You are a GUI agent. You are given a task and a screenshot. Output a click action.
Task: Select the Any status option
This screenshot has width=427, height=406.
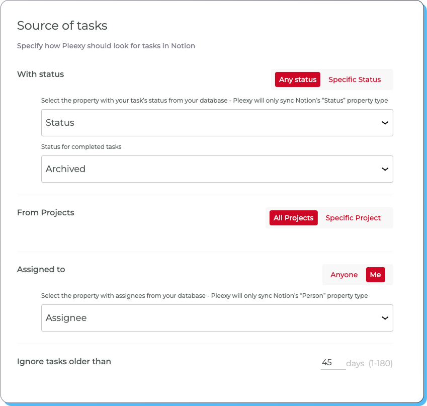click(x=297, y=79)
